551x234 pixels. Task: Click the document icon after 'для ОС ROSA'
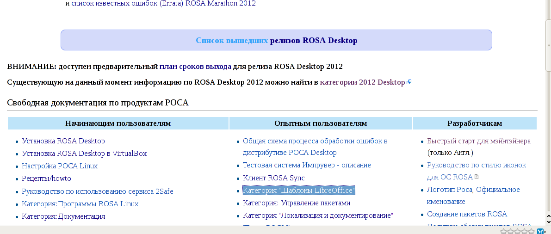477,177
